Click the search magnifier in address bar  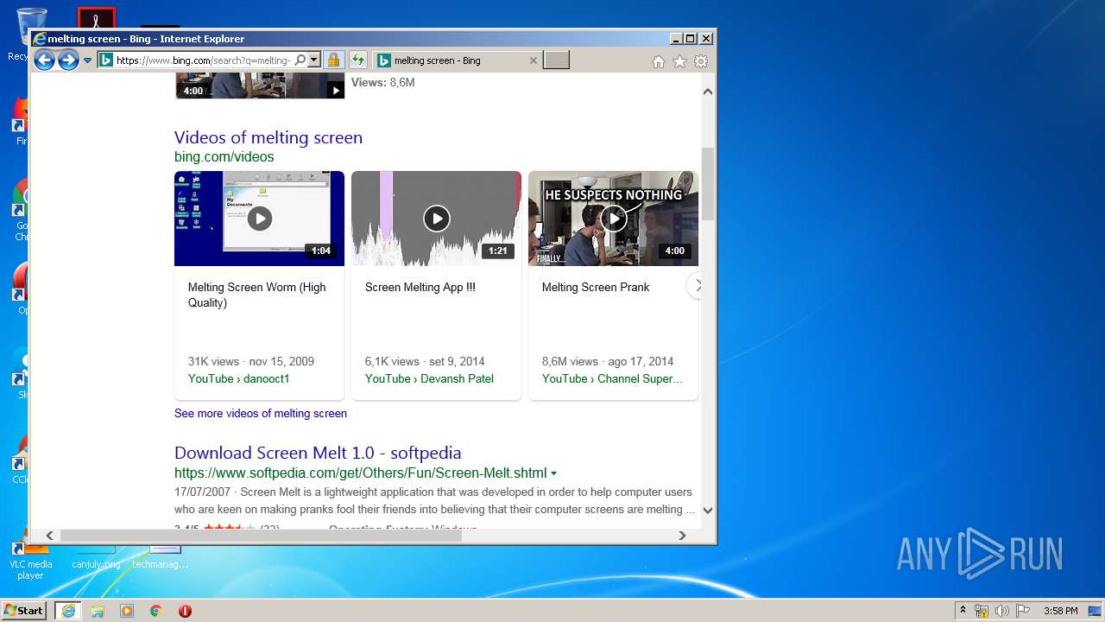coord(300,60)
